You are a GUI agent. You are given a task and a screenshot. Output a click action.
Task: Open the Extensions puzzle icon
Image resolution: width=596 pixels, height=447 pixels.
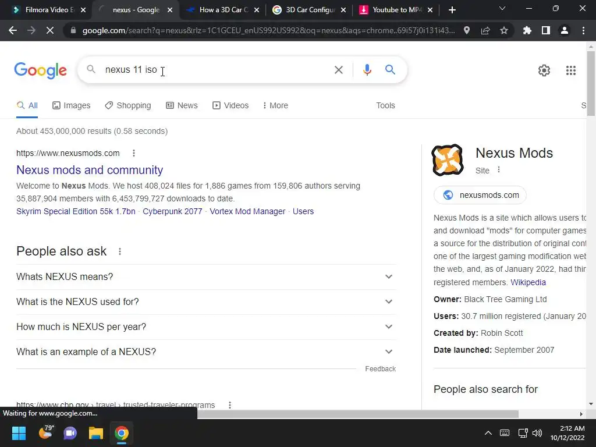pyautogui.click(x=527, y=30)
